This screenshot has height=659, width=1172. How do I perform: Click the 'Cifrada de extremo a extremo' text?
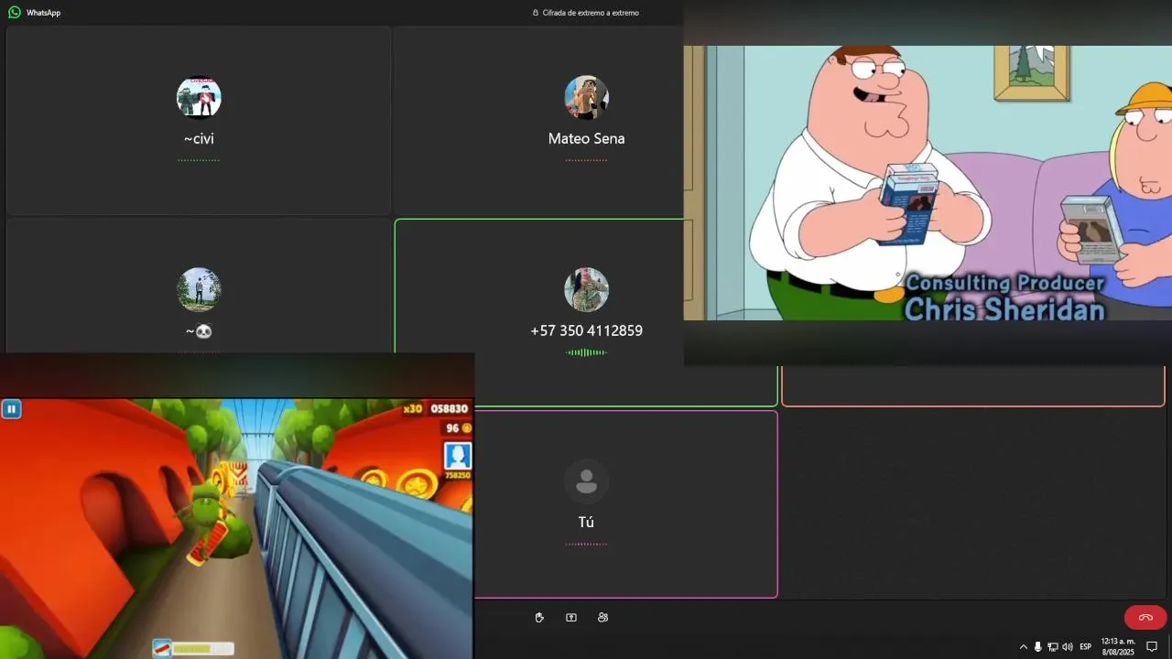[591, 13]
